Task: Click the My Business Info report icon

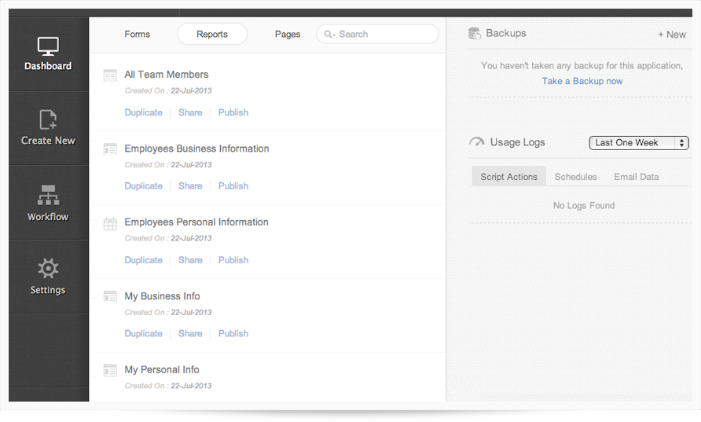Action: [110, 297]
